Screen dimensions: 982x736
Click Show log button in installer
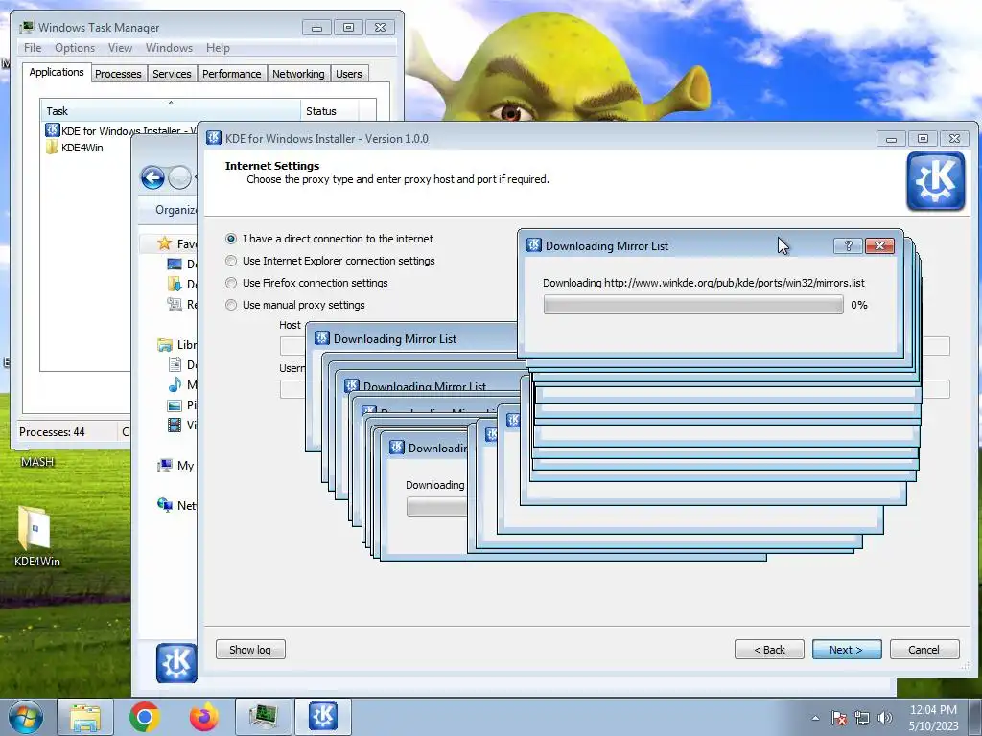pyautogui.click(x=250, y=650)
